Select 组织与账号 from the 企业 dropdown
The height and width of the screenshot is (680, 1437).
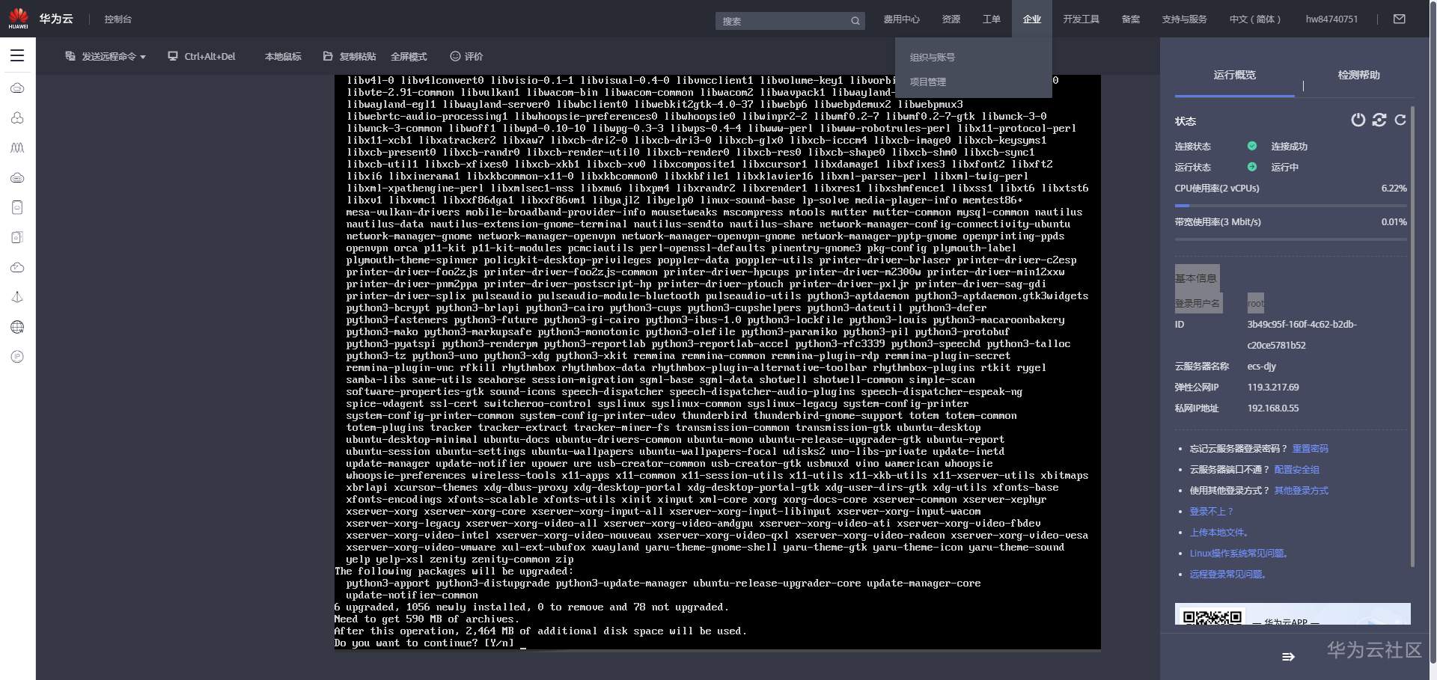click(933, 58)
